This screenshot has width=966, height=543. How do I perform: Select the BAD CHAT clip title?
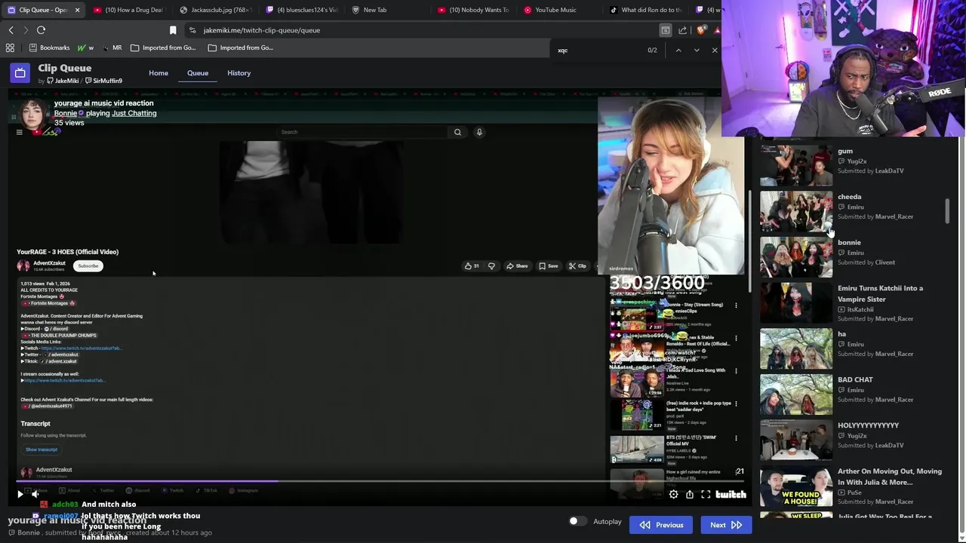tap(855, 379)
